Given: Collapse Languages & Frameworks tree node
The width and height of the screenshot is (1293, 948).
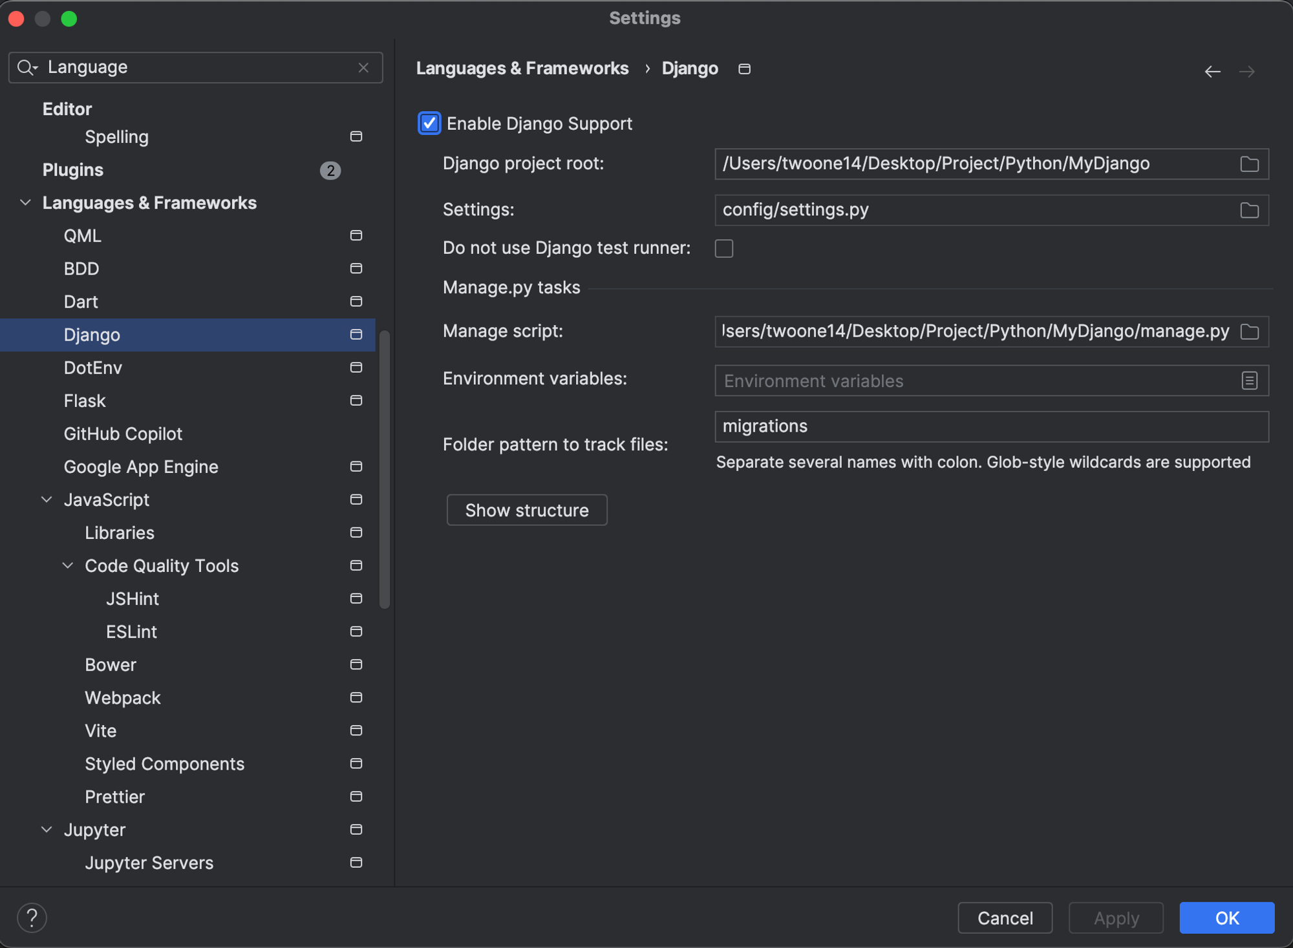Looking at the screenshot, I should pos(26,203).
